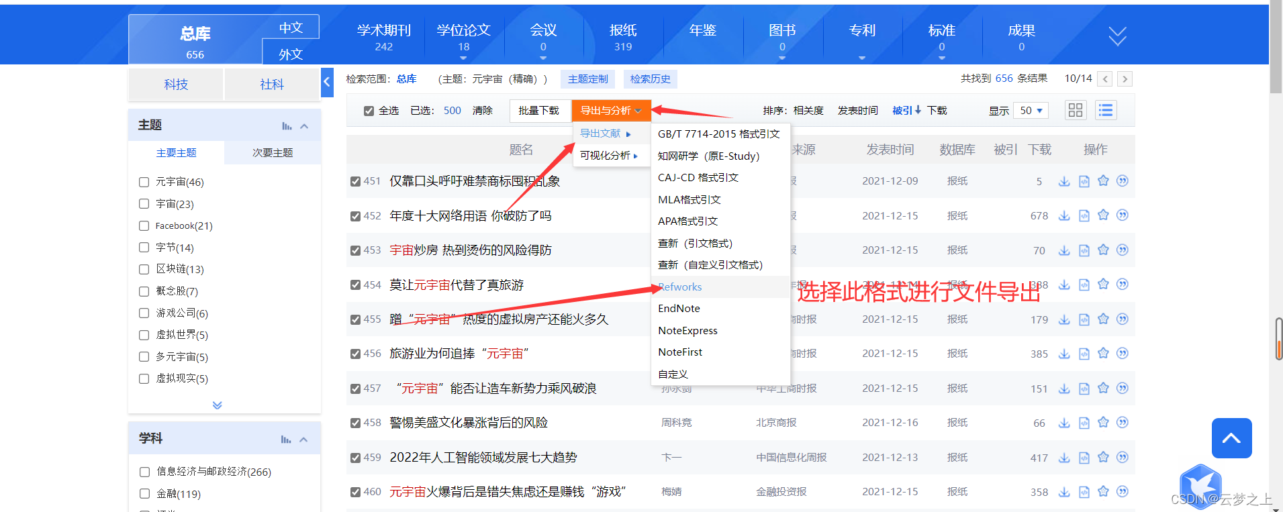Open the 主题 chart statistics icon

(287, 126)
